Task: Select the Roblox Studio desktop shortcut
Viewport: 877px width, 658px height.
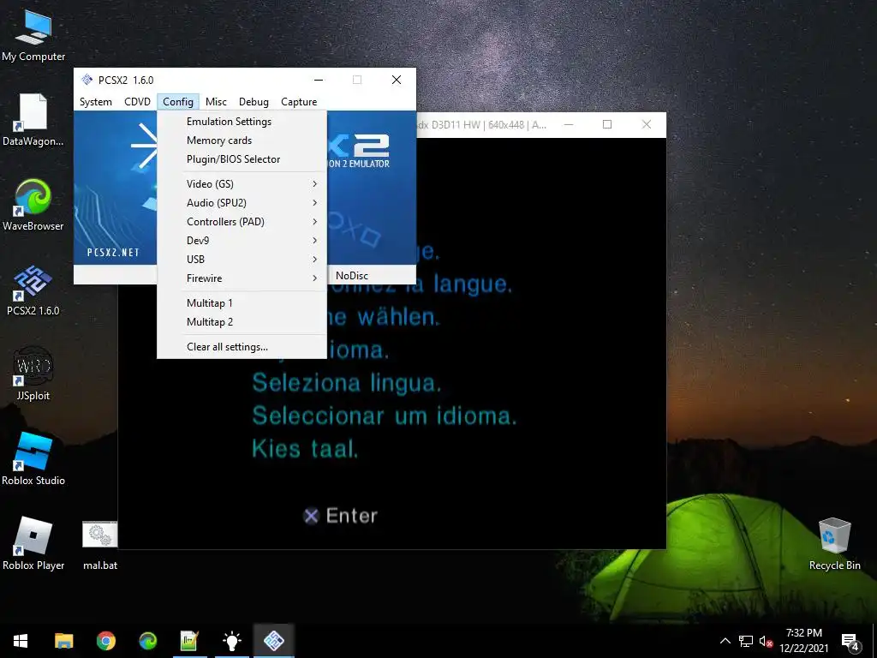Action: (33, 459)
